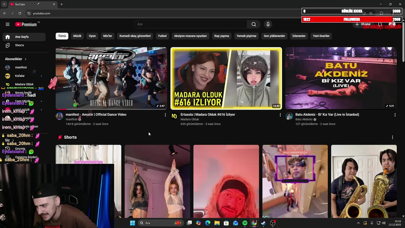The image size is (405, 228).
Task: Click the YouTube Ara search field
Action: pos(190,24)
